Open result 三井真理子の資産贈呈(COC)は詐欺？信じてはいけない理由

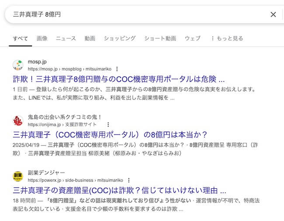click(x=120, y=190)
